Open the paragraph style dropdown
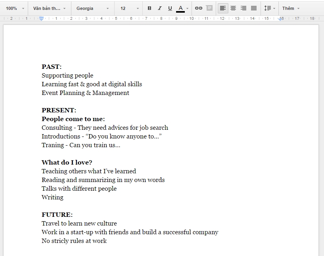The width and height of the screenshot is (324, 256). tap(49, 8)
